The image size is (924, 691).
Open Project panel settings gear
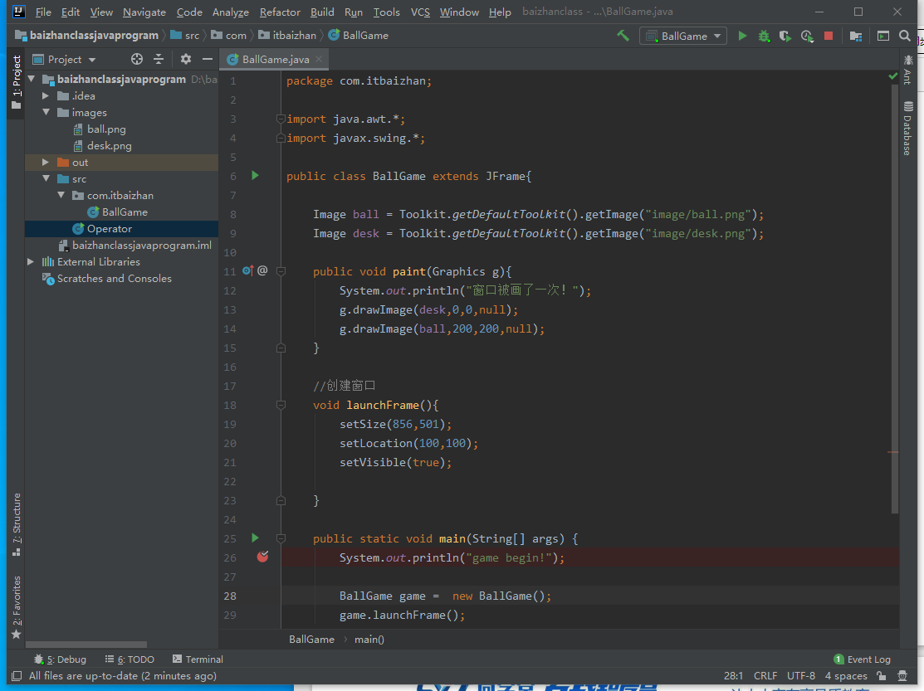pyautogui.click(x=186, y=59)
